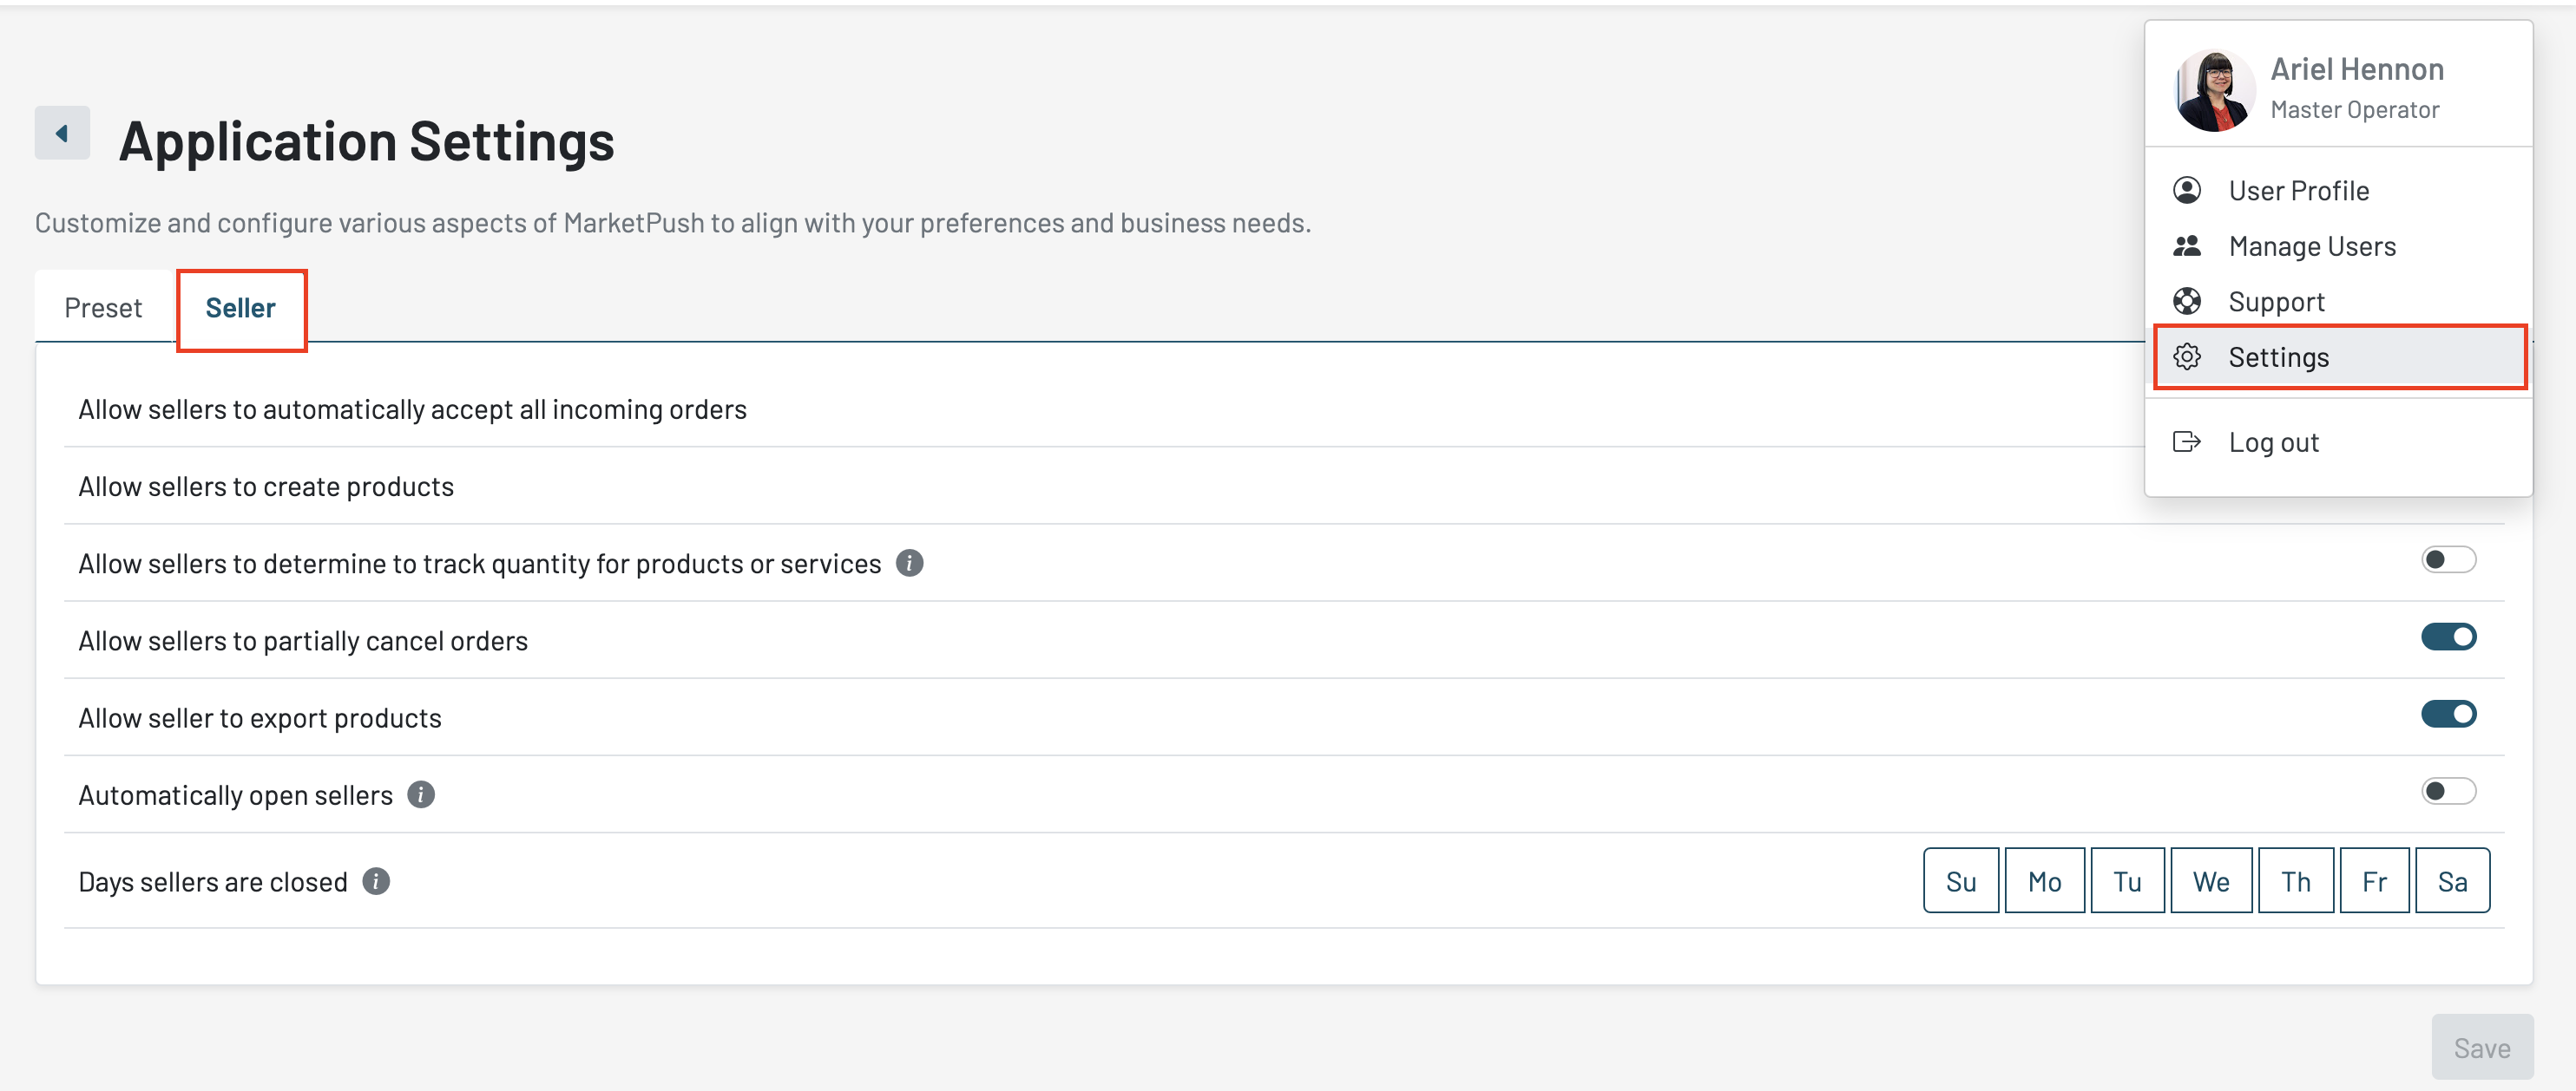Switch to the Preset tab
Image resolution: width=2576 pixels, height=1091 pixels.
pyautogui.click(x=103, y=308)
